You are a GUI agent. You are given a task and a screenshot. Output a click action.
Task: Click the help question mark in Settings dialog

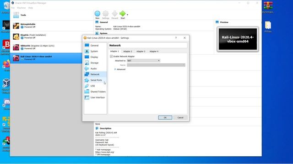[176, 38]
